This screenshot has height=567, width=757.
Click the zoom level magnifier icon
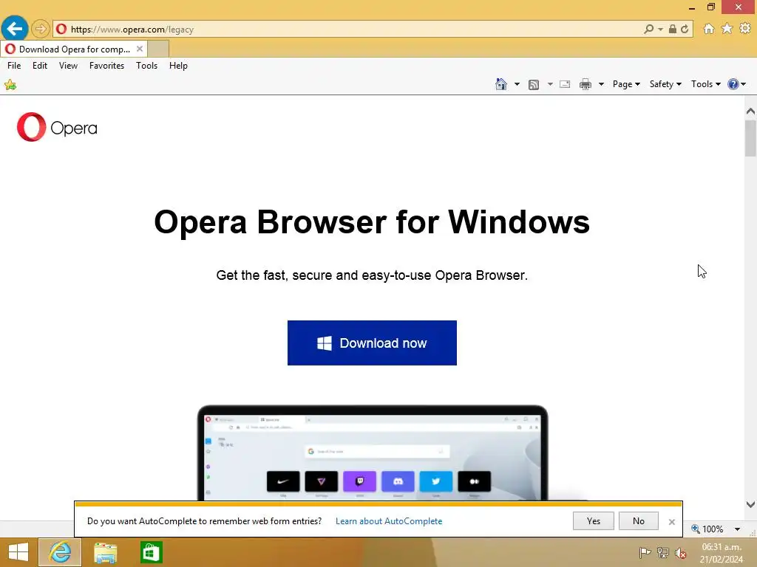pos(696,529)
